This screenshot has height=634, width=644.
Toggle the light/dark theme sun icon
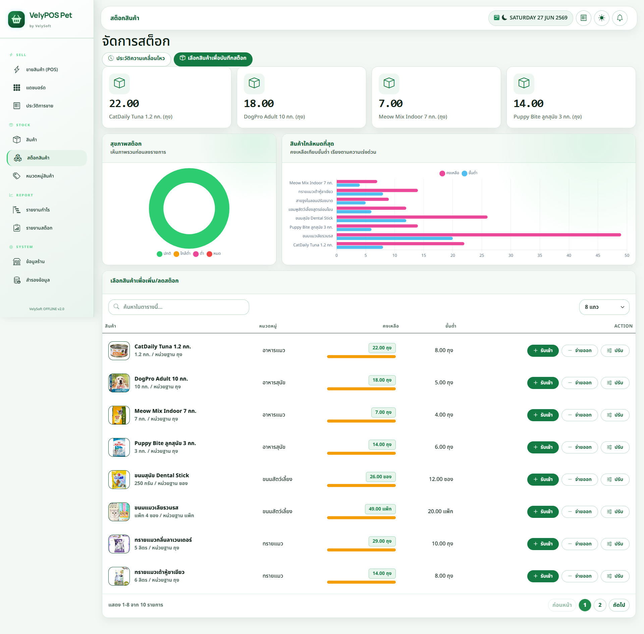point(601,18)
